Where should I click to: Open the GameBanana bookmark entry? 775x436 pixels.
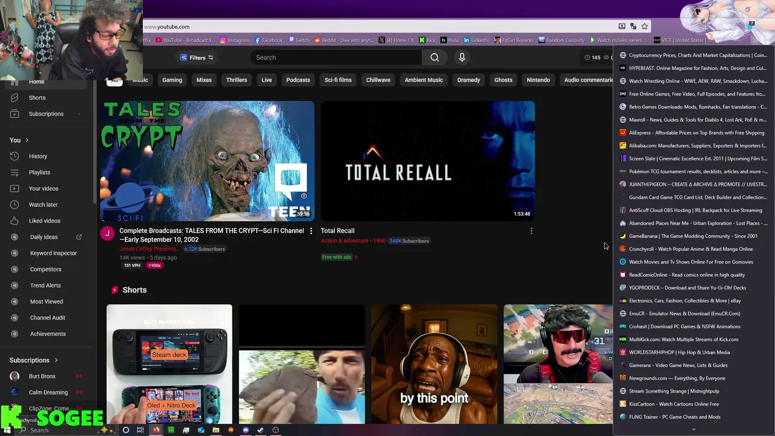693,236
